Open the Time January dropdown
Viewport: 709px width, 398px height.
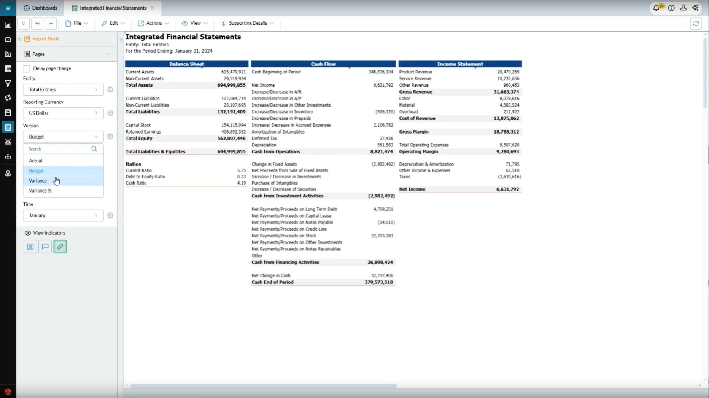(x=63, y=215)
